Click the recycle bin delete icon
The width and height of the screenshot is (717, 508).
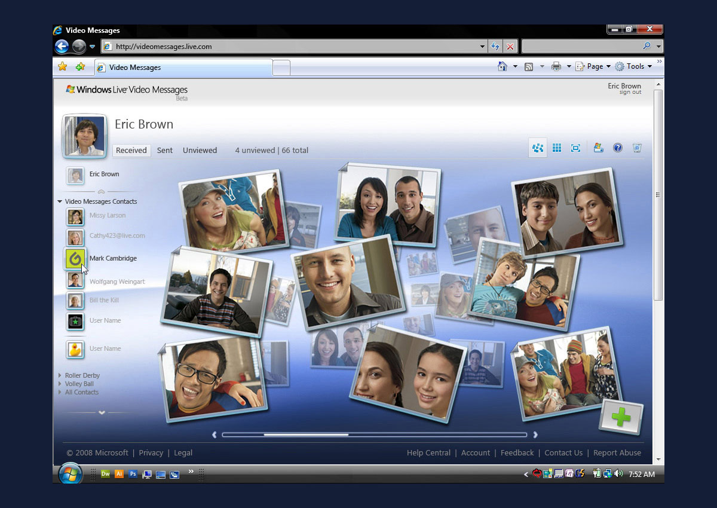tap(637, 148)
